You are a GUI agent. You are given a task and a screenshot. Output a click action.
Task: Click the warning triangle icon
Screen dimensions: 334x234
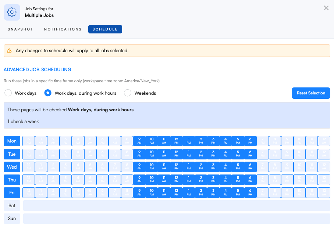[x=10, y=51]
